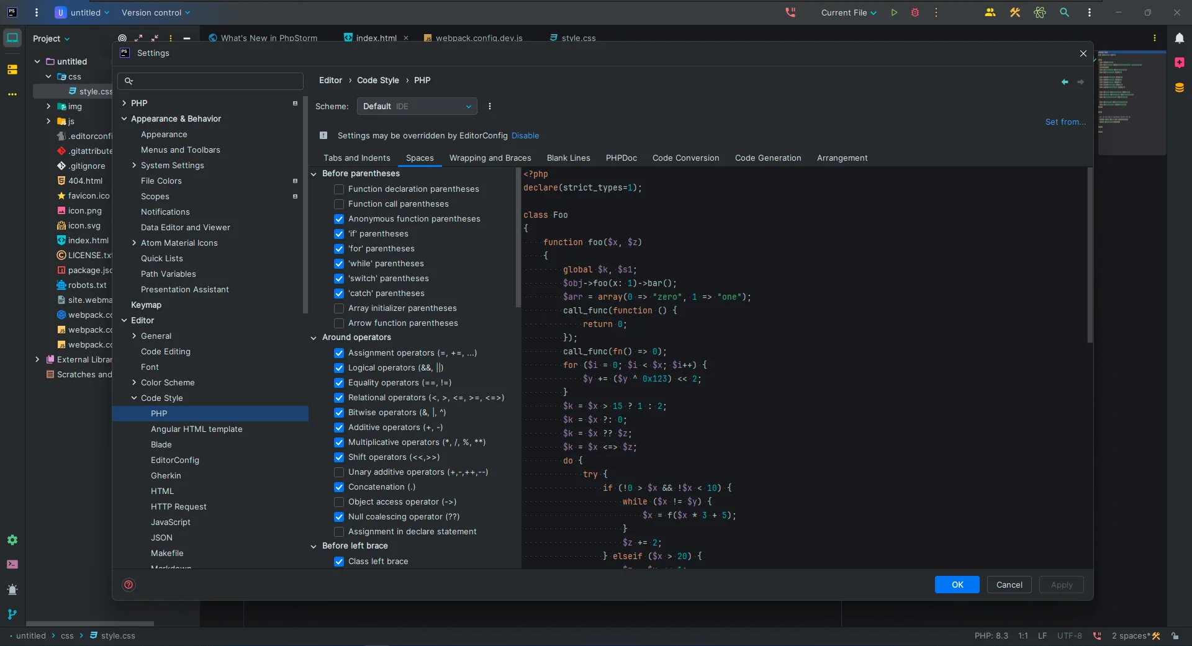
Task: Open the Notifications bell icon
Action: pyautogui.click(x=1179, y=38)
